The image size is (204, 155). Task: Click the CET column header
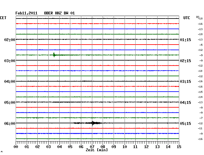3,18
